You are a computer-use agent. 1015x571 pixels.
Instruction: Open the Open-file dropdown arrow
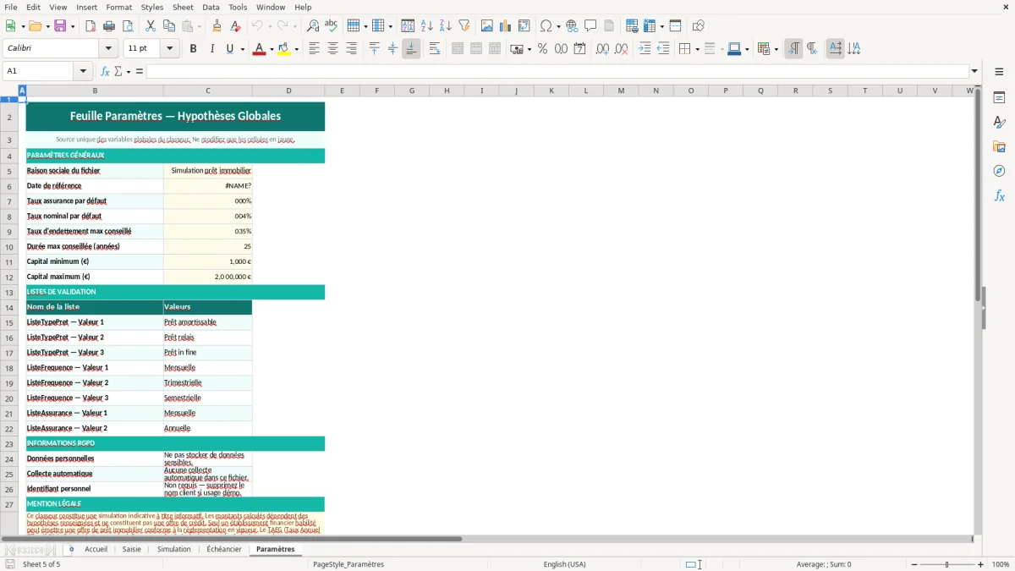pyautogui.click(x=48, y=26)
